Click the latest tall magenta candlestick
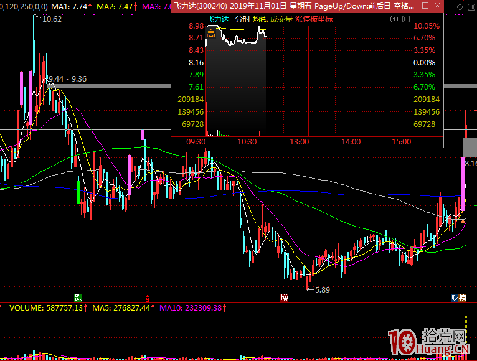Image resolution: width=477 pixels, height=361 pixels. point(463,184)
